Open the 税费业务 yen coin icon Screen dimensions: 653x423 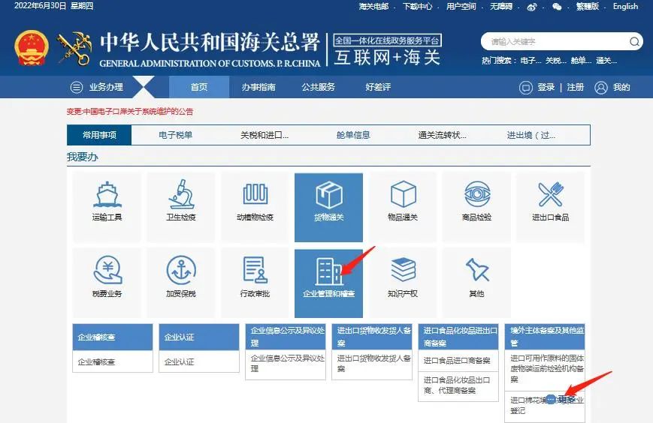[107, 270]
